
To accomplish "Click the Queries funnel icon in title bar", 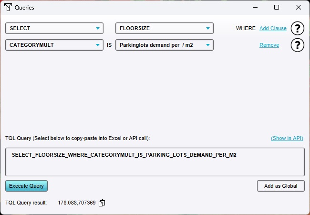I will tap(8, 8).
